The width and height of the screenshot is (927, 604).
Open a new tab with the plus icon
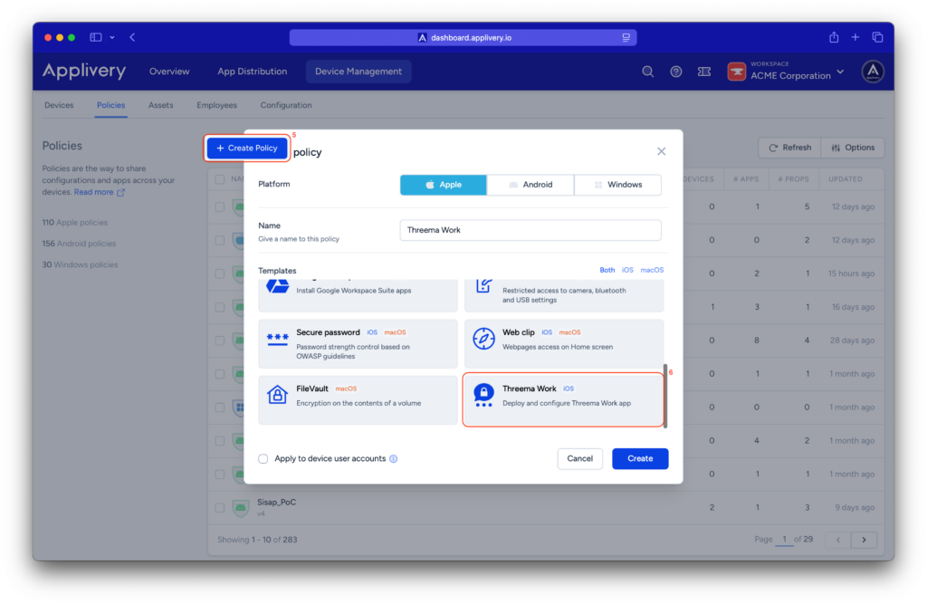pyautogui.click(x=855, y=37)
